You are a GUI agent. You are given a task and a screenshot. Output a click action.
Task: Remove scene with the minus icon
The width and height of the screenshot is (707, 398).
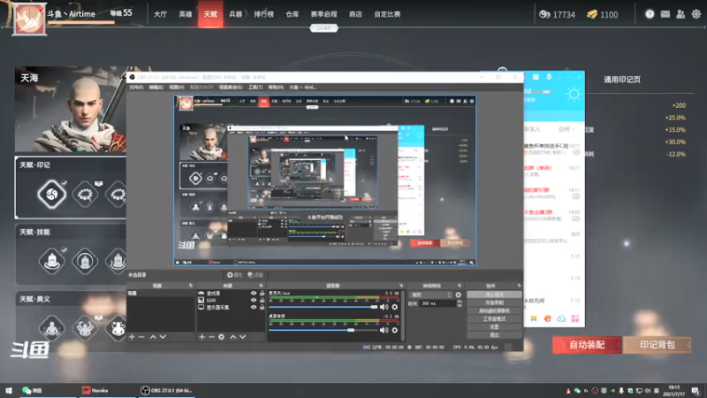pyautogui.click(x=141, y=337)
